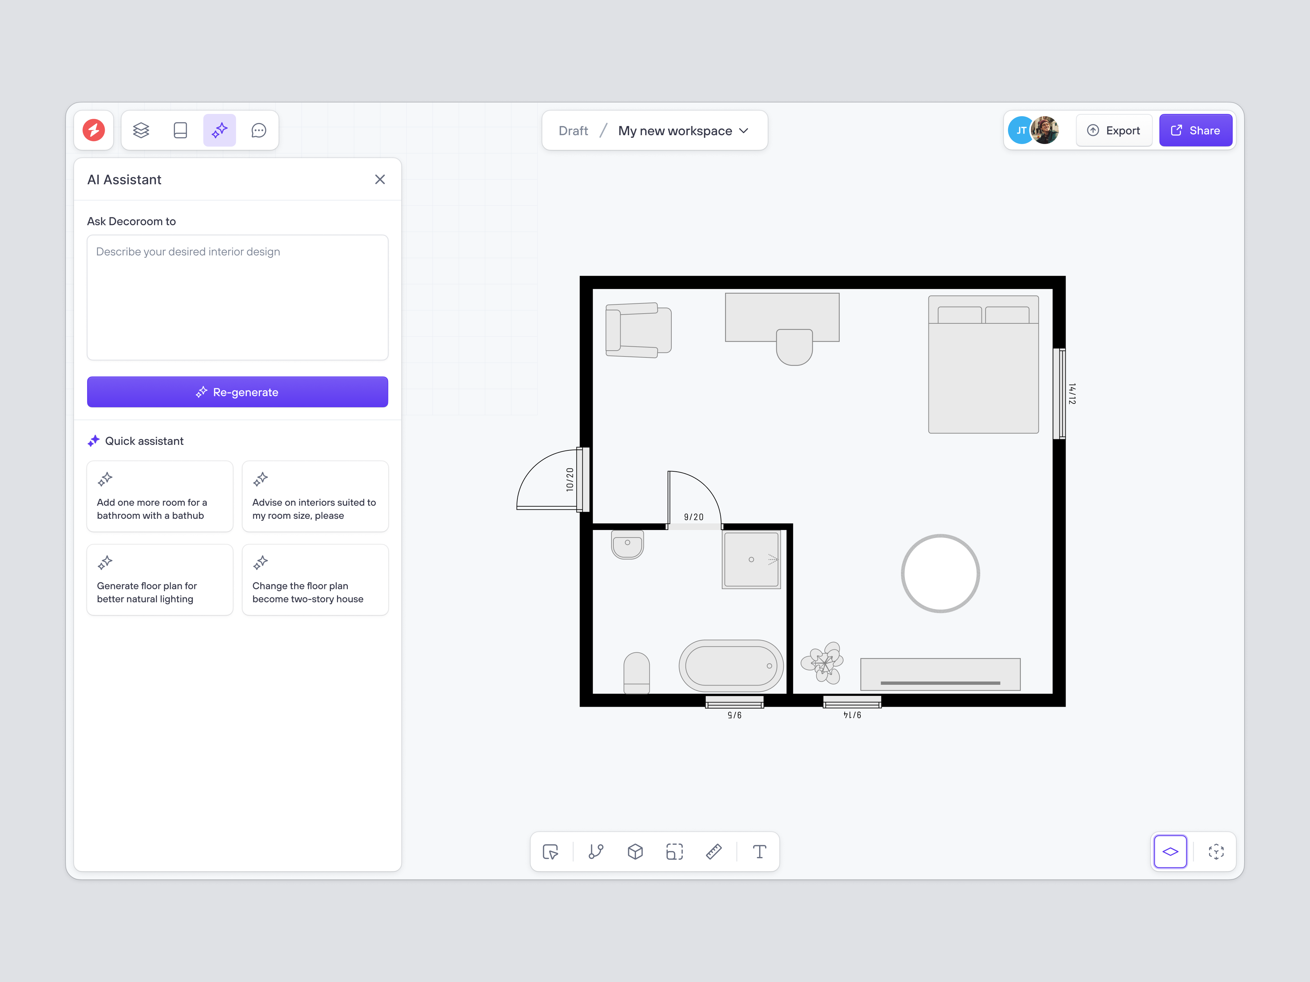
Task: Toggle the 2D plan view button
Action: pyautogui.click(x=1170, y=852)
